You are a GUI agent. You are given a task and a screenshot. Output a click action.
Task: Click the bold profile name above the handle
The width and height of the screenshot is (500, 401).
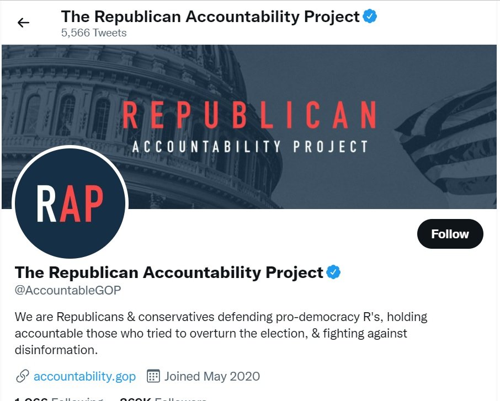169,272
